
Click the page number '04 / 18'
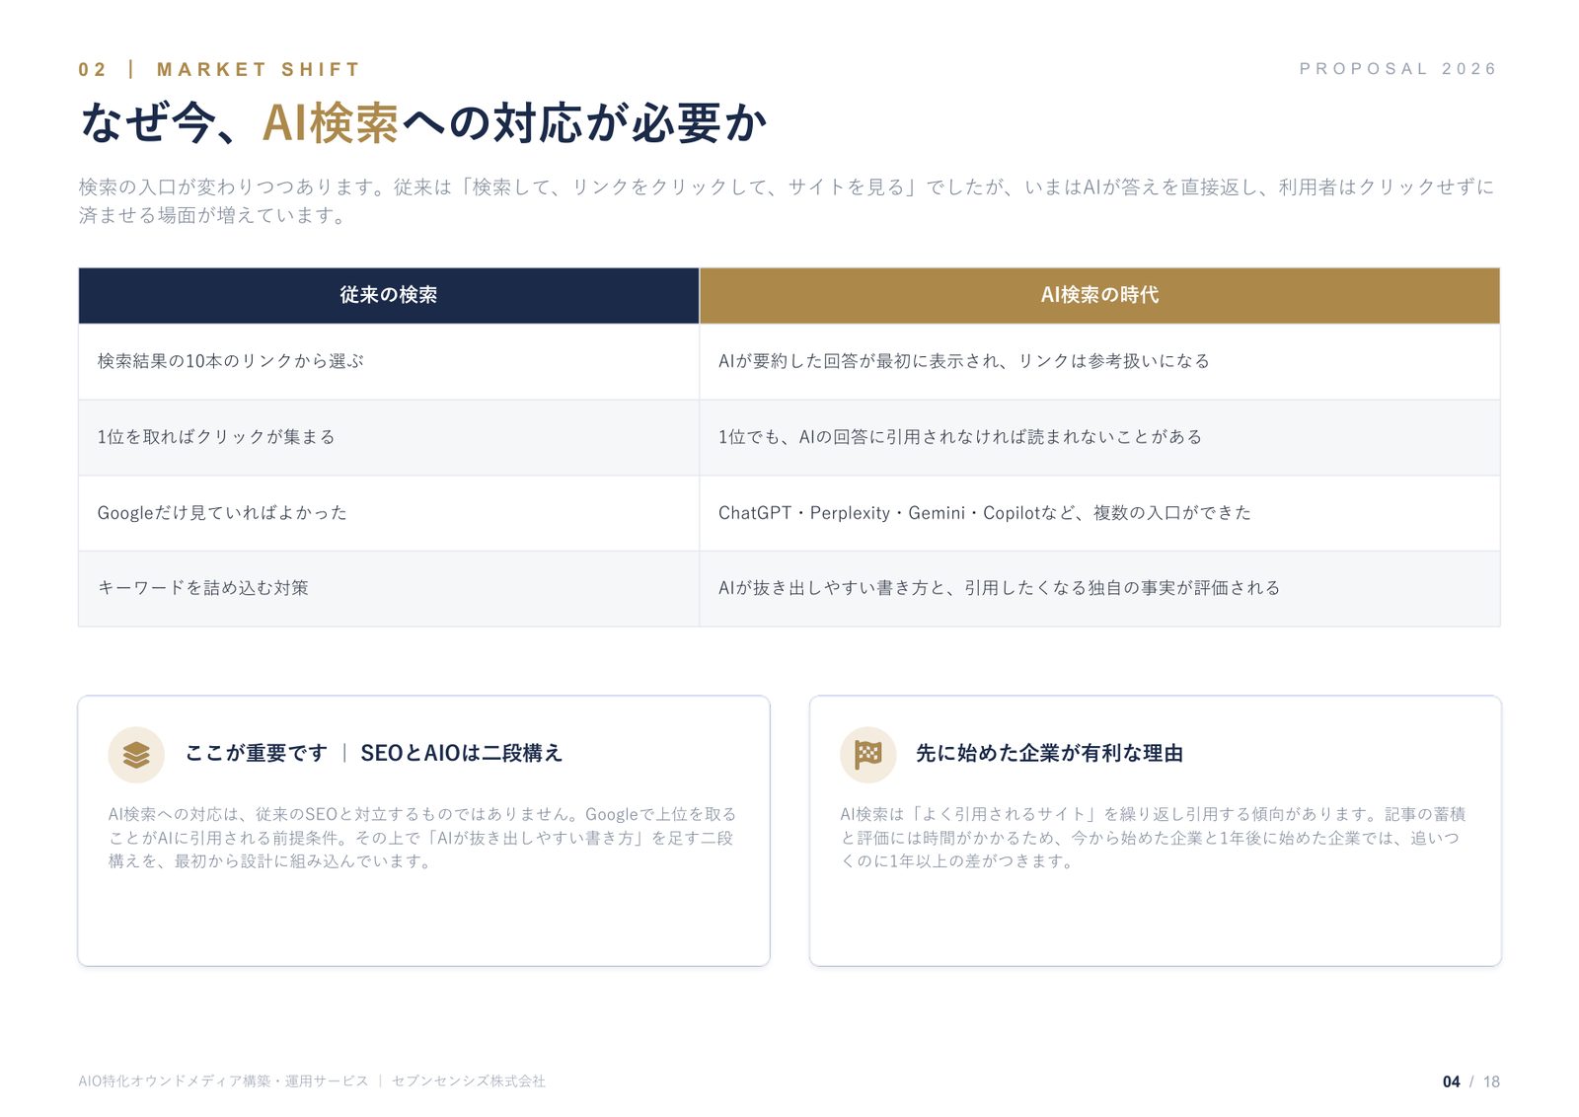[x=1470, y=1082]
